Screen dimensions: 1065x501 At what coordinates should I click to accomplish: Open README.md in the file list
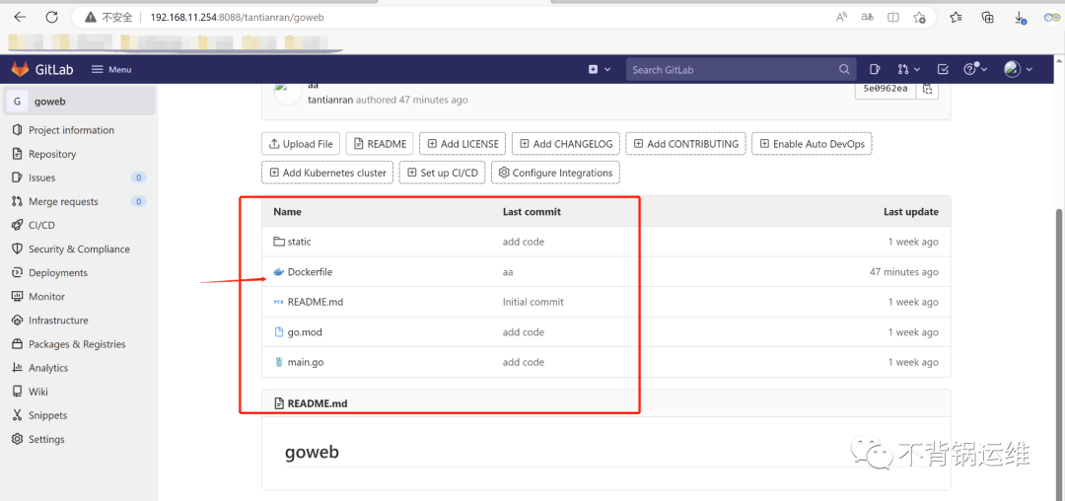click(316, 302)
